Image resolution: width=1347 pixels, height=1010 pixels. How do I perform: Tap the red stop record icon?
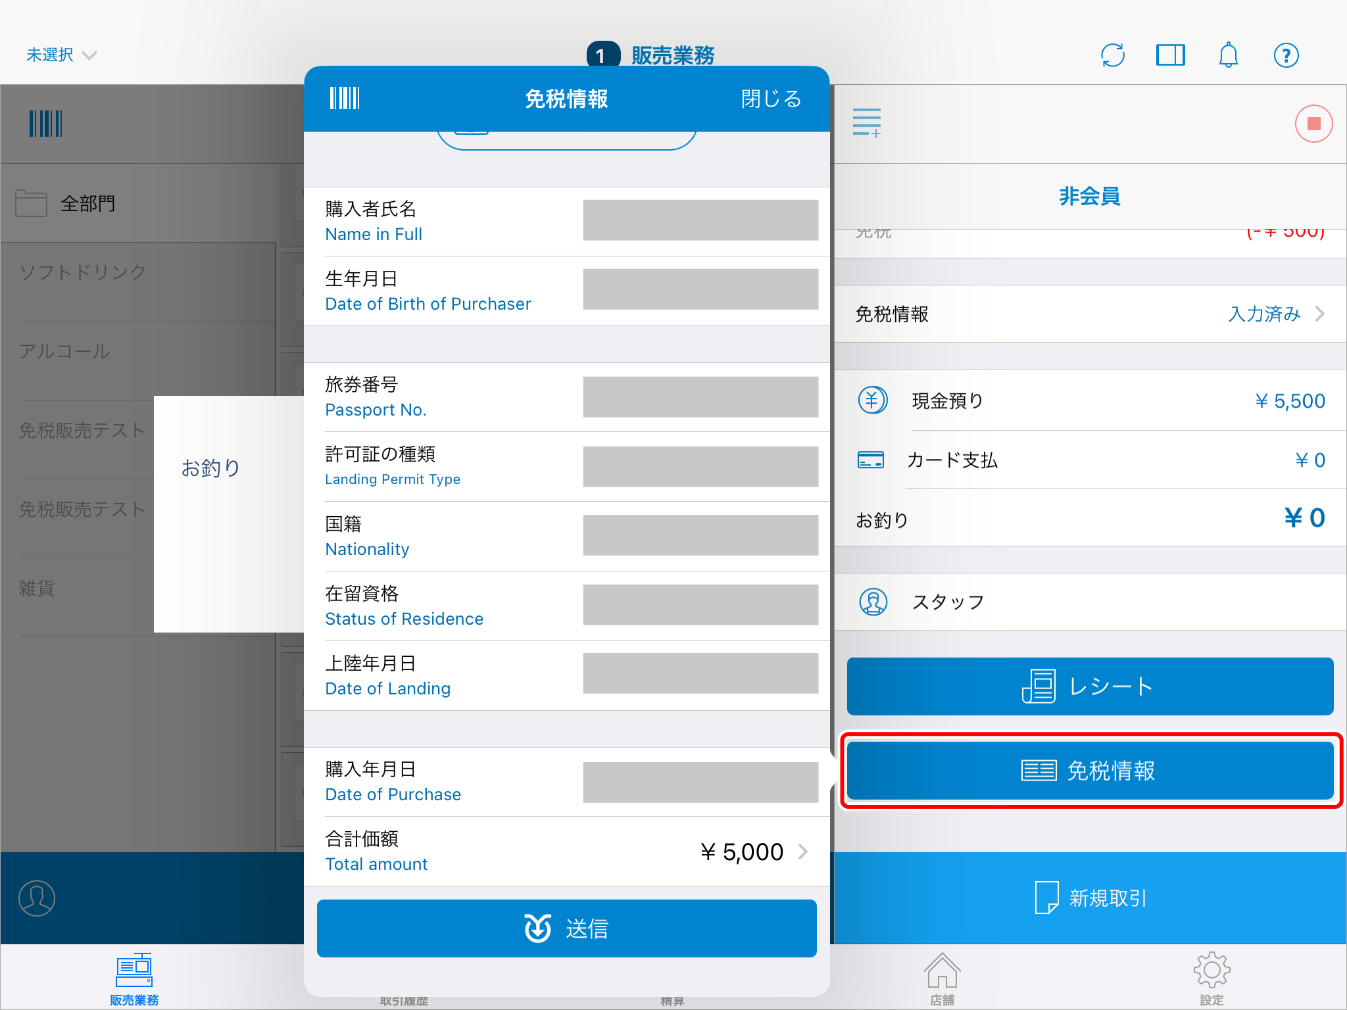[x=1313, y=124]
